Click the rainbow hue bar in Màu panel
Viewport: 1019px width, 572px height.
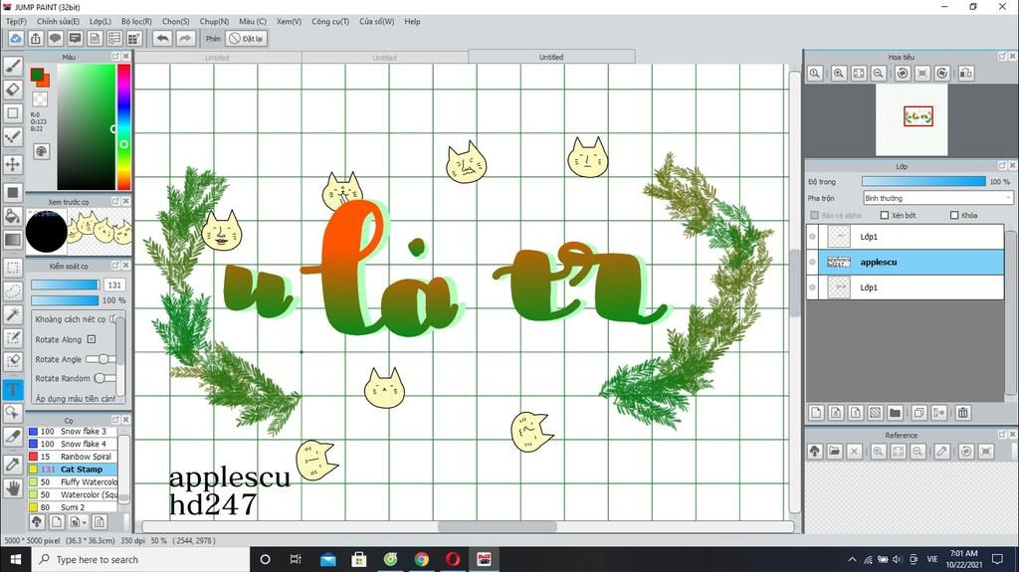point(122,126)
